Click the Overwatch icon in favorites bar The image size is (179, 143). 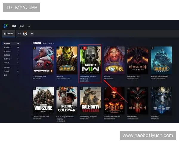tap(26, 34)
